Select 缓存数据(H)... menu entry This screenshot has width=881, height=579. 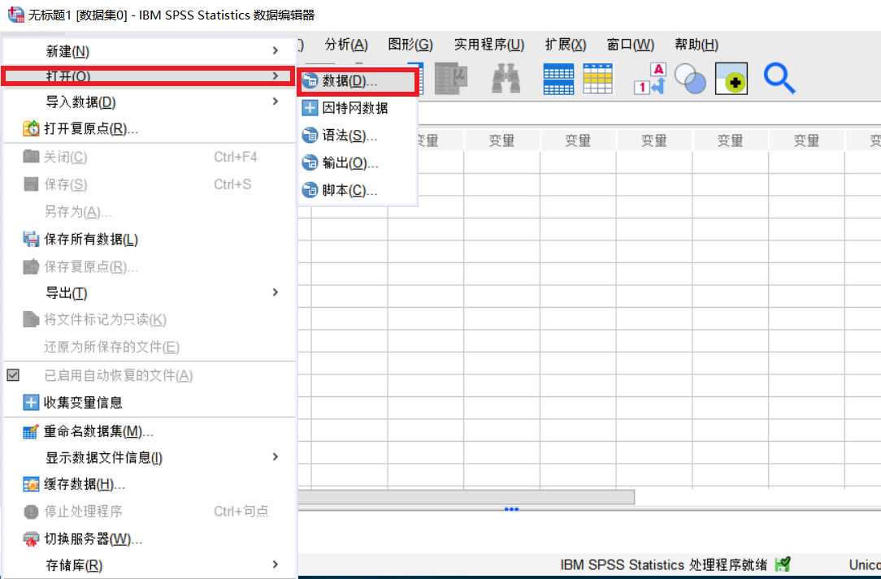click(x=150, y=483)
